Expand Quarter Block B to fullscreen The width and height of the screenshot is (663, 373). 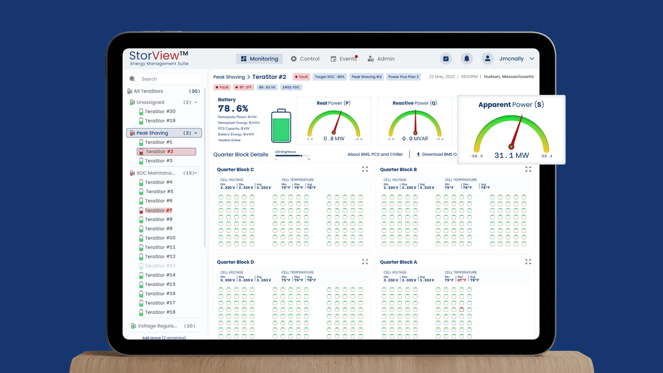(x=528, y=169)
